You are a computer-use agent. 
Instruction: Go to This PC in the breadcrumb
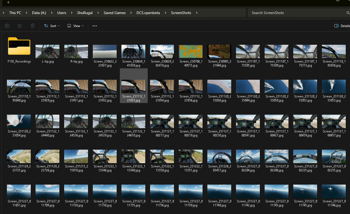pyautogui.click(x=15, y=13)
